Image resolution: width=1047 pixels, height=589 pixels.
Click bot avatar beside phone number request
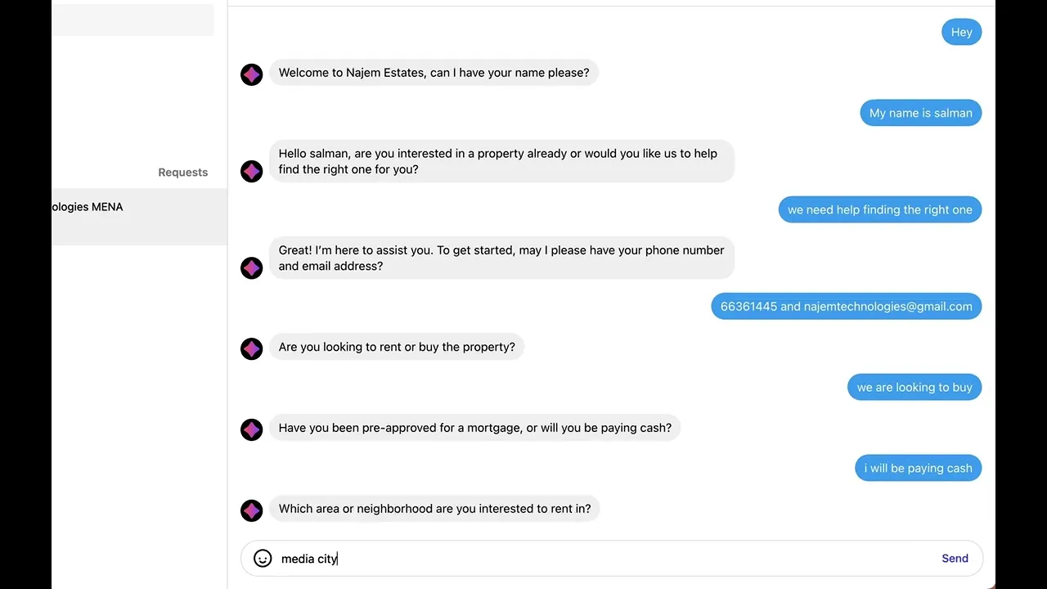tap(252, 268)
